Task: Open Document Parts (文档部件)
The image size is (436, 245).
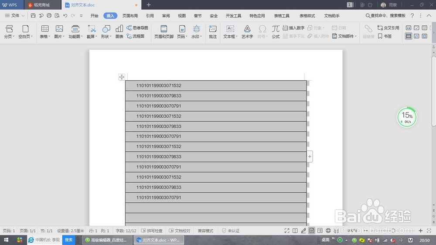Action: coord(344,36)
